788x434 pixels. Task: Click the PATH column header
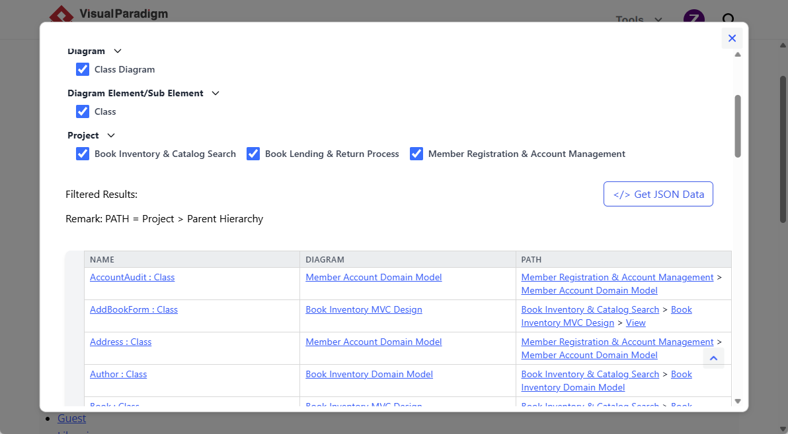click(x=623, y=260)
